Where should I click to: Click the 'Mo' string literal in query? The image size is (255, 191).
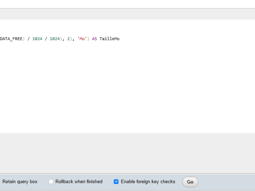[82, 39]
